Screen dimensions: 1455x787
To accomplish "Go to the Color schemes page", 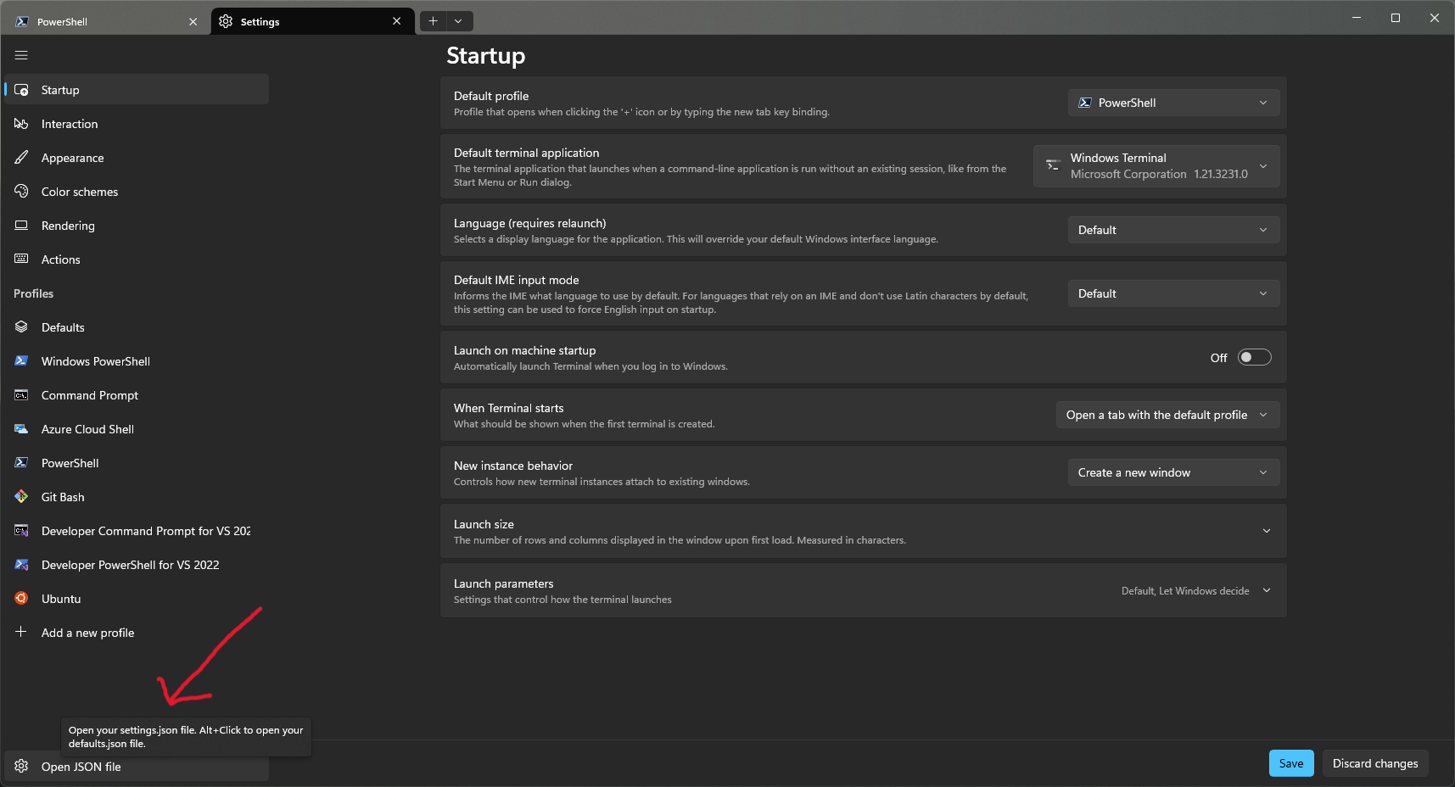I will pos(137,192).
